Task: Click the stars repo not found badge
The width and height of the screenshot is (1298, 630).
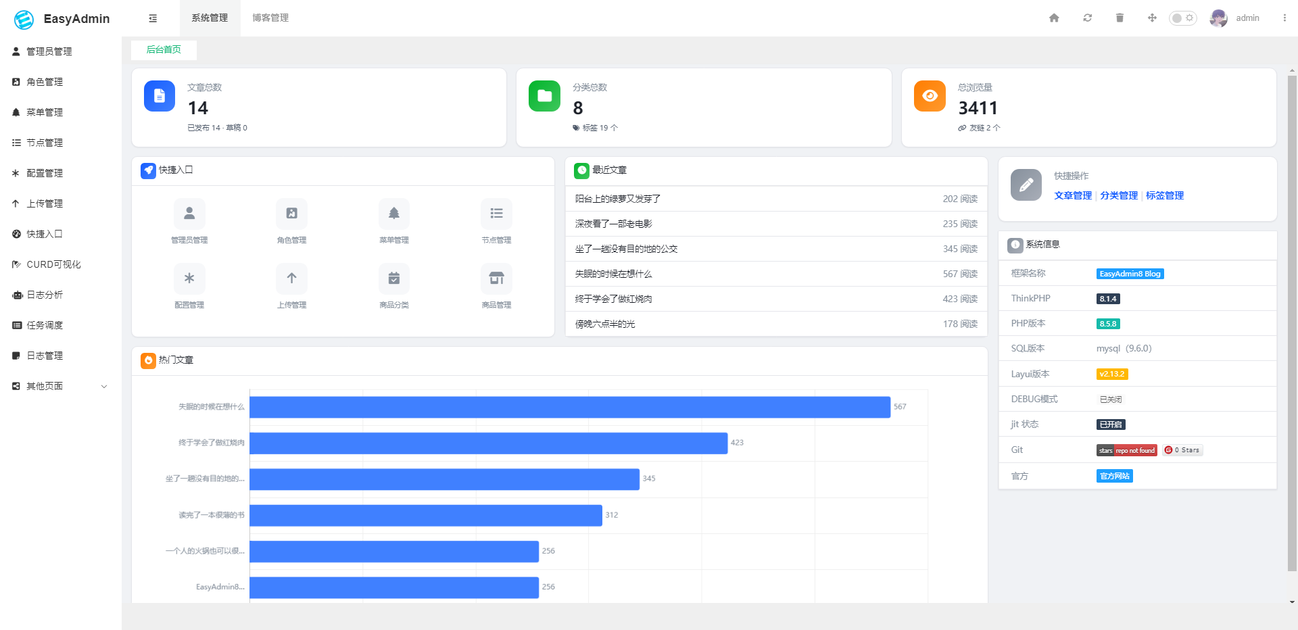Action: click(1126, 450)
